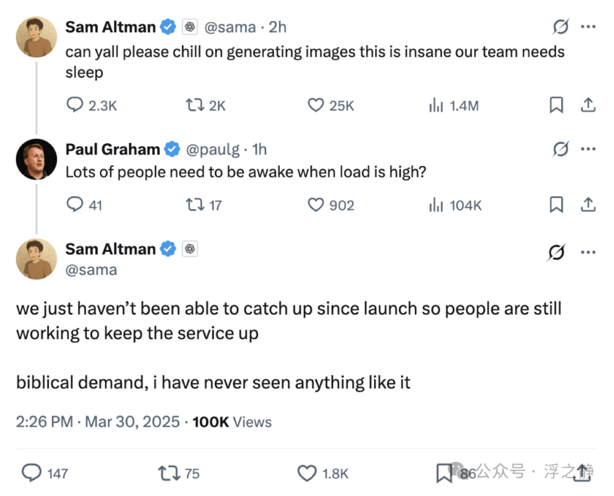
Task: View analytics showing 1.4M views
Action: [436, 105]
